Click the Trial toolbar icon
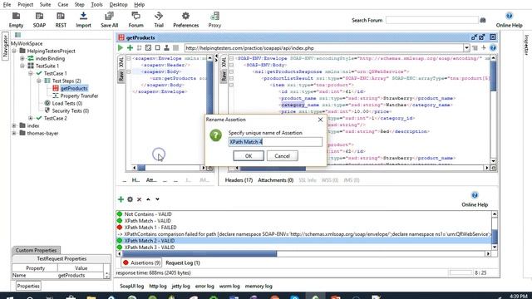The height and width of the screenshot is (299, 532). pos(159,20)
